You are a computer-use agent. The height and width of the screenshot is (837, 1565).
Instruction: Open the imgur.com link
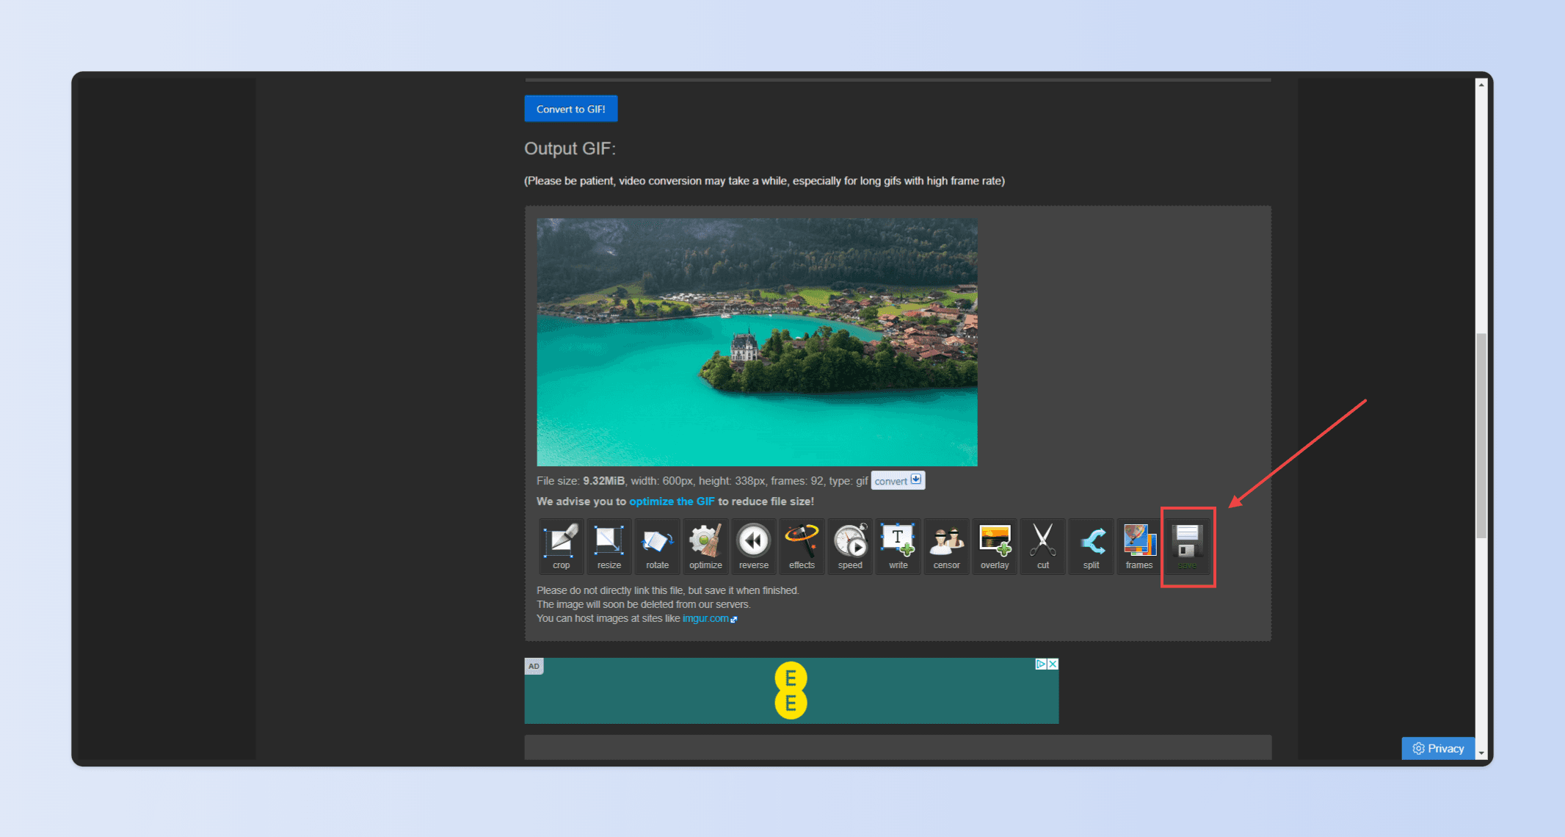[x=705, y=618]
